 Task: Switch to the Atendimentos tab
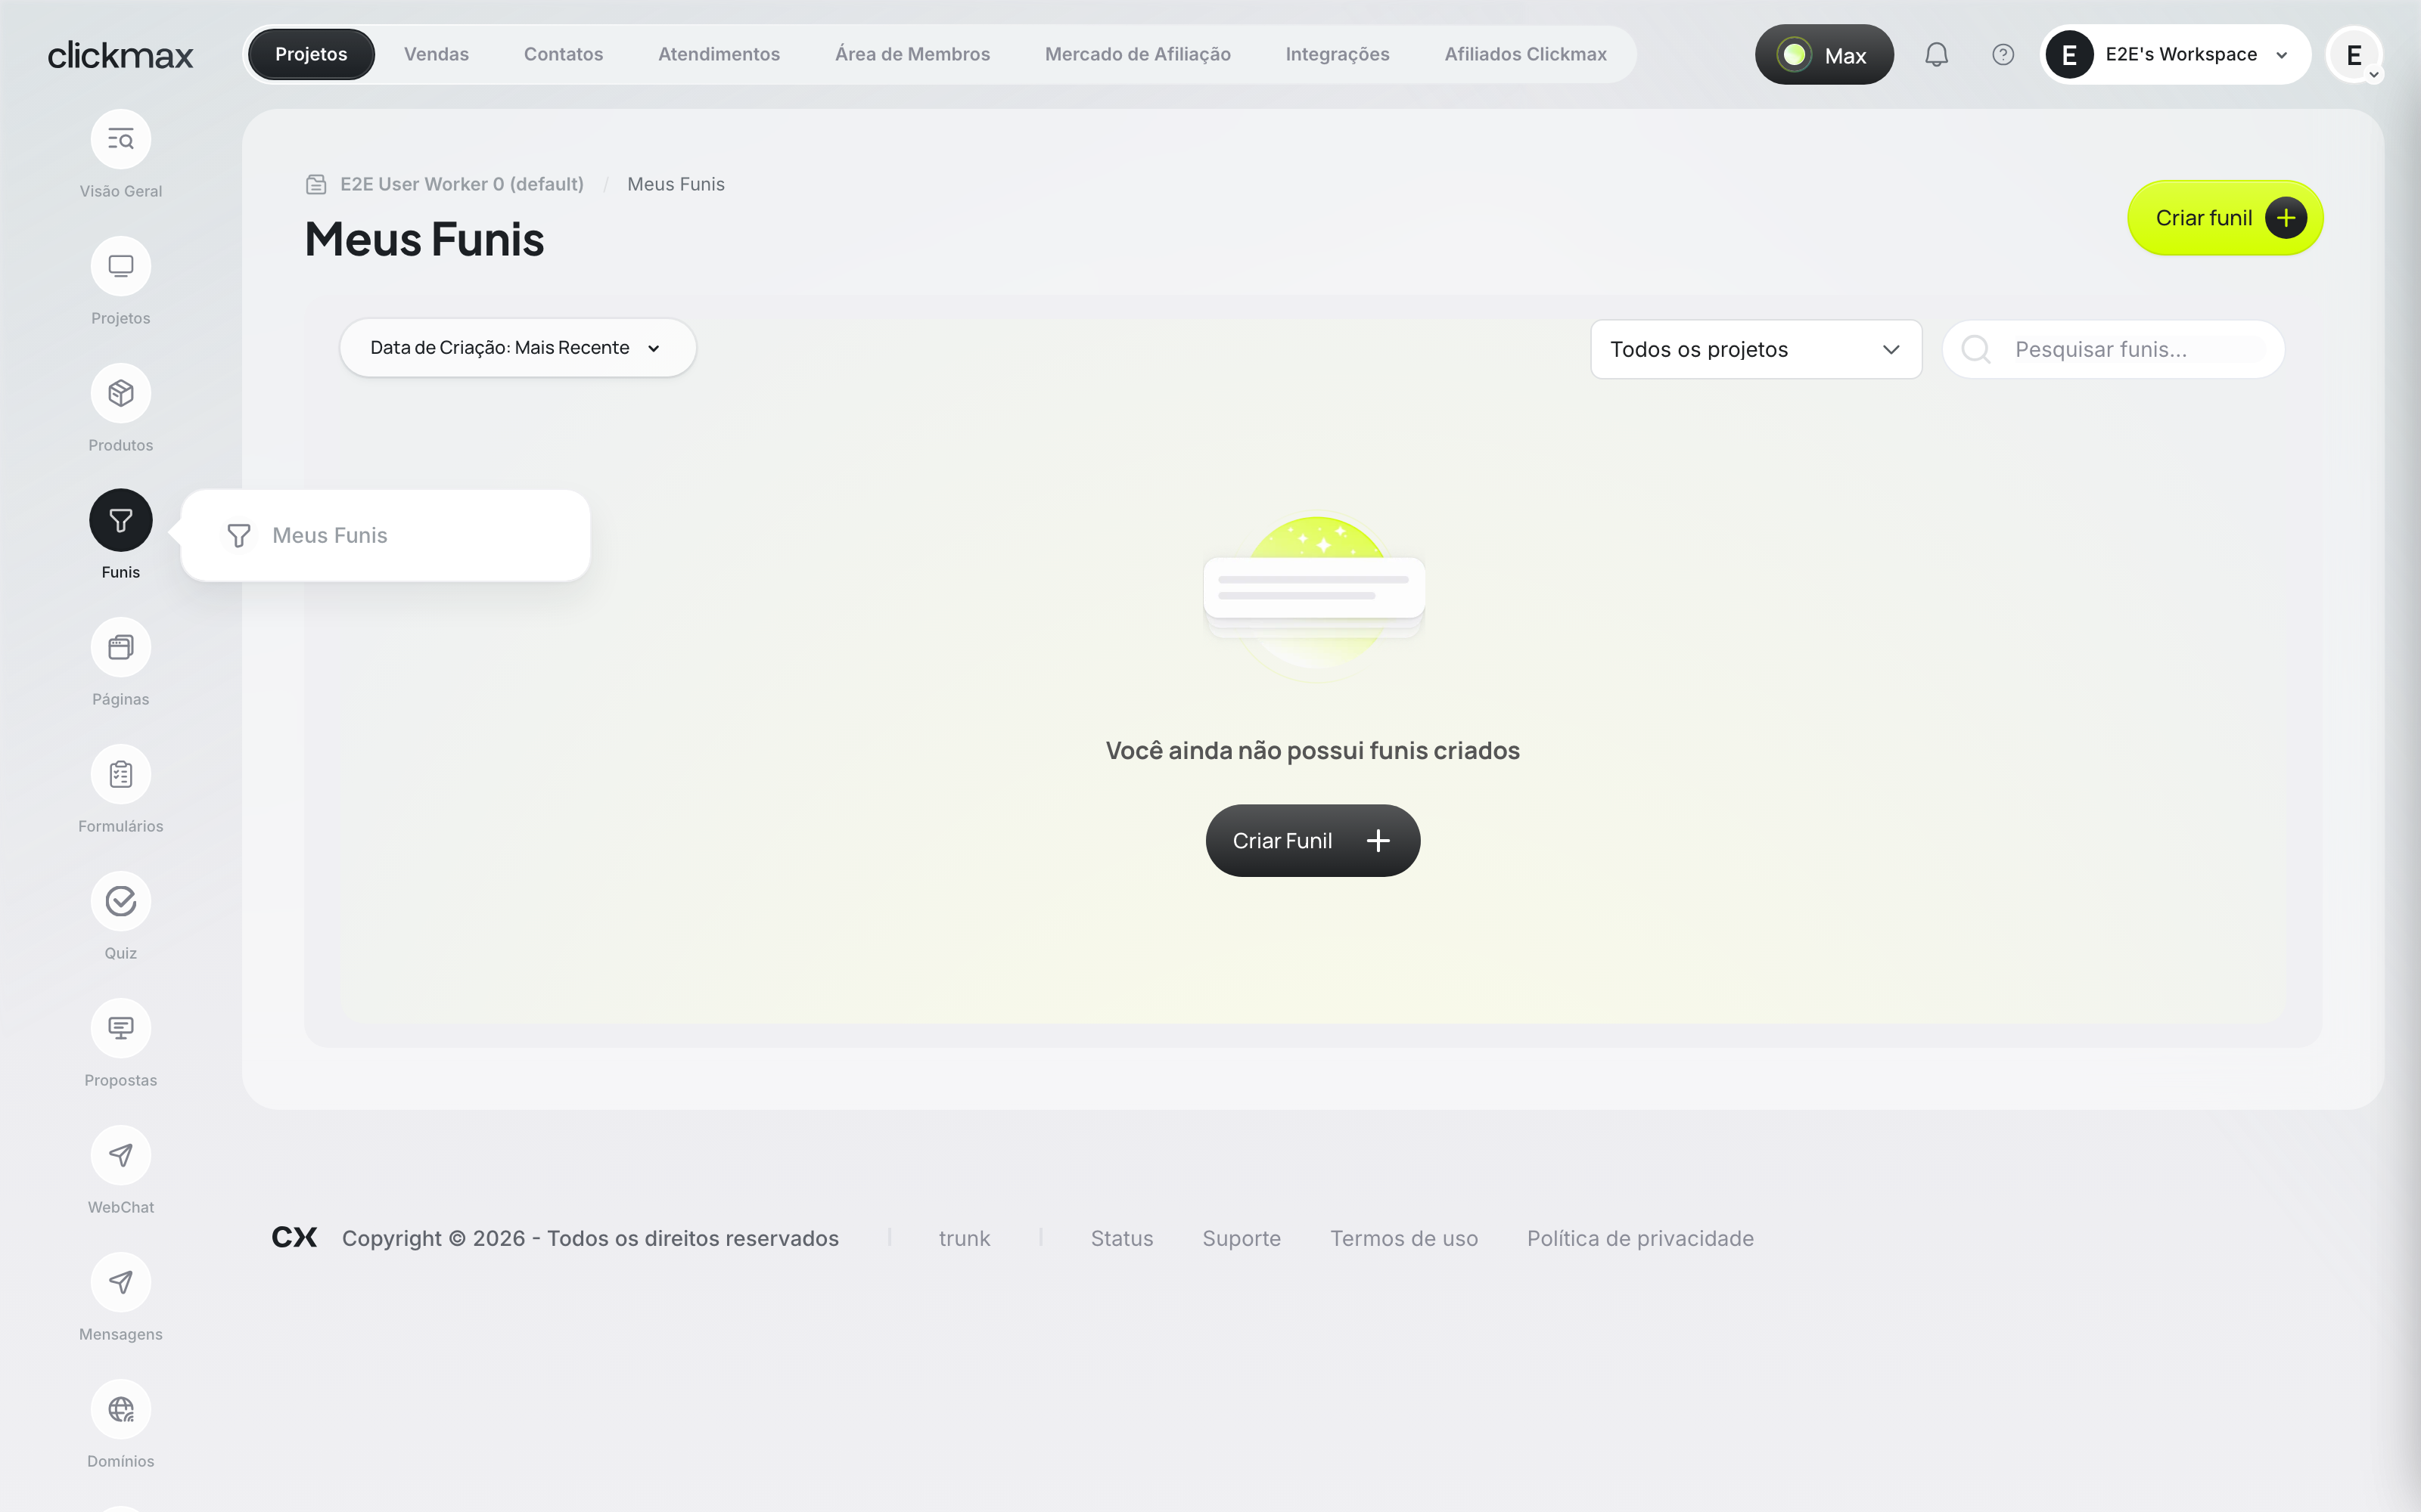coord(718,54)
